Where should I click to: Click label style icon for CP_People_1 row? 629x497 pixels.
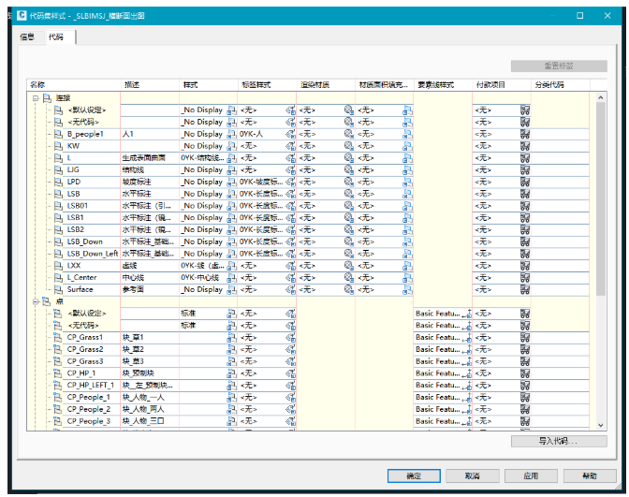click(x=290, y=397)
